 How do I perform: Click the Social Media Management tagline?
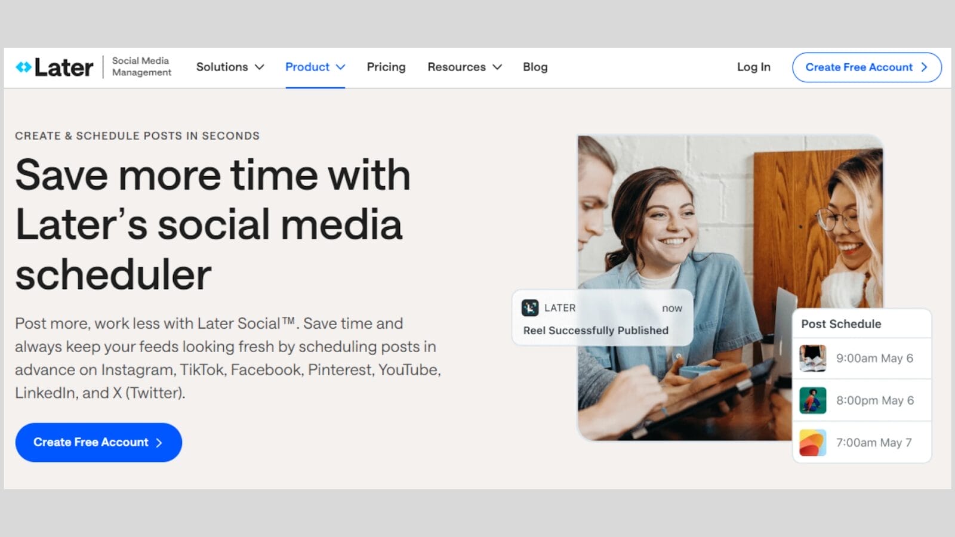pos(141,66)
